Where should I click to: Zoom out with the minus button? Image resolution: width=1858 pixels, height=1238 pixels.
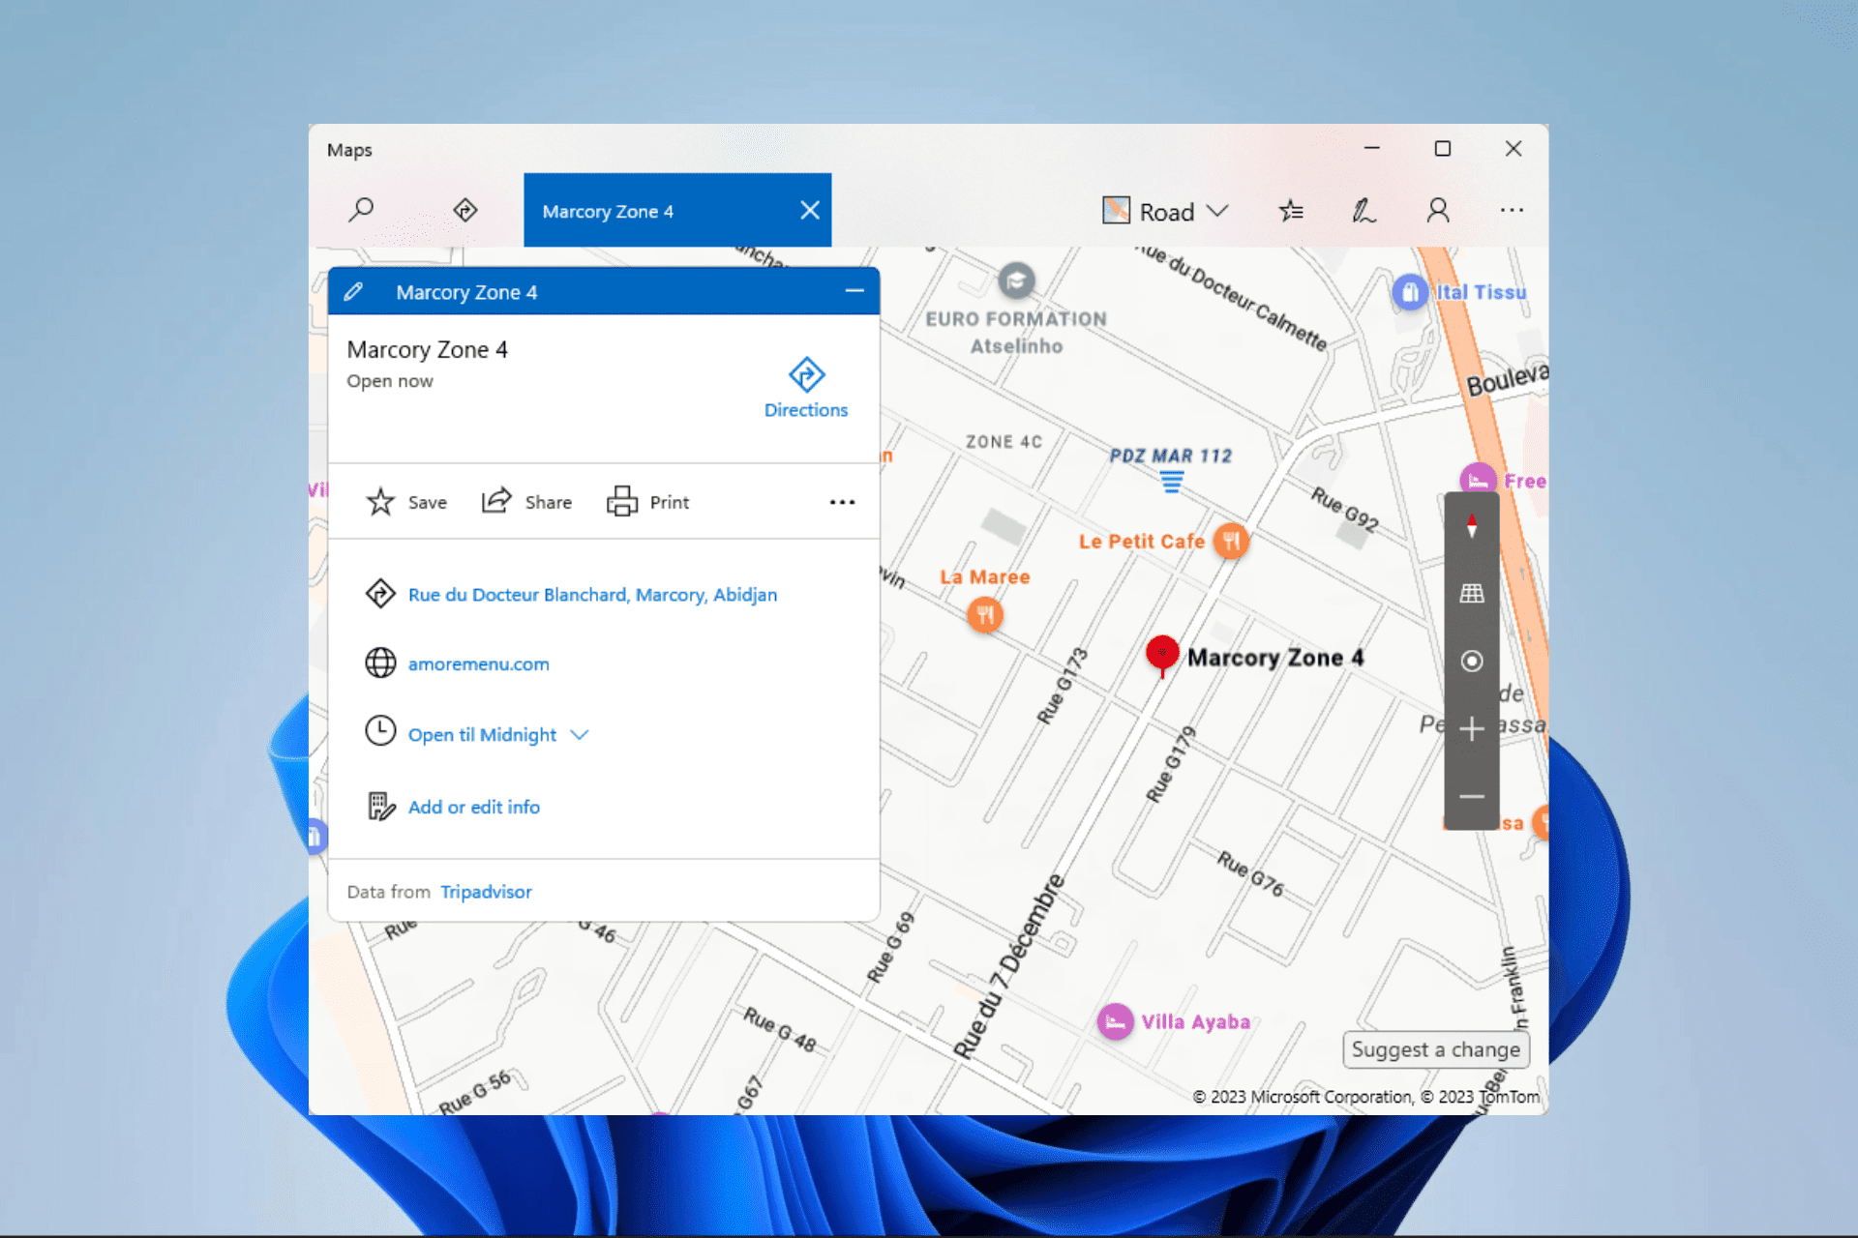pos(1471,797)
